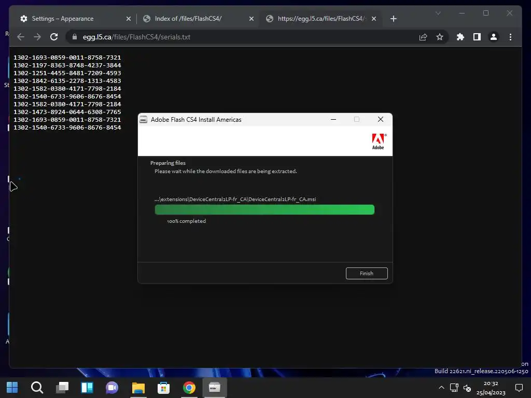Click the Finish button in the installer

[367, 274]
